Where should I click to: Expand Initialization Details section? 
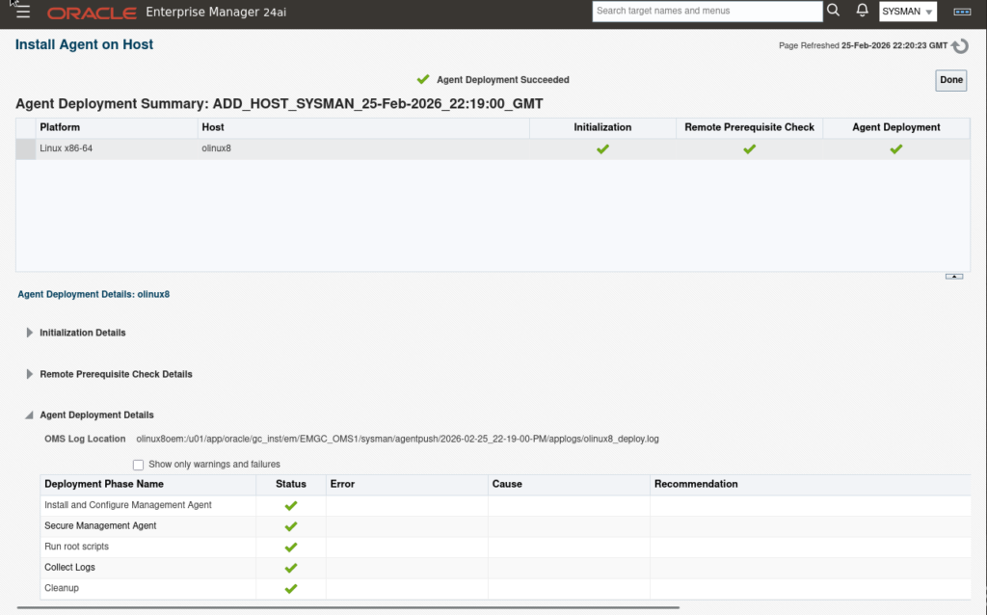(30, 333)
